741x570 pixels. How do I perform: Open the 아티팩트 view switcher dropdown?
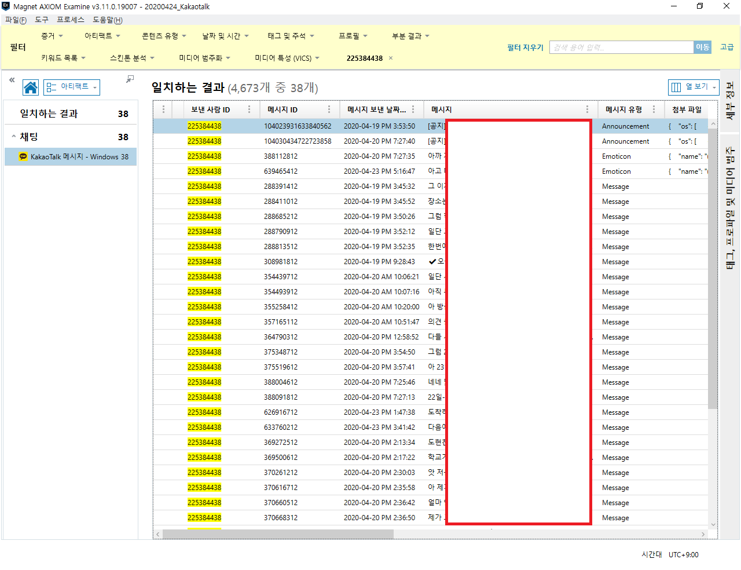pyautogui.click(x=72, y=87)
